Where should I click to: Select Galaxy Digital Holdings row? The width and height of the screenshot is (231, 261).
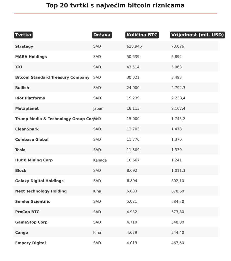coord(115,181)
